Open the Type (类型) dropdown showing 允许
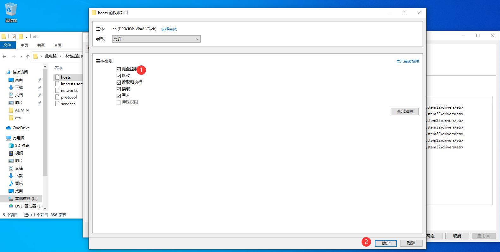Image resolution: width=500 pixels, height=252 pixels. (156, 39)
